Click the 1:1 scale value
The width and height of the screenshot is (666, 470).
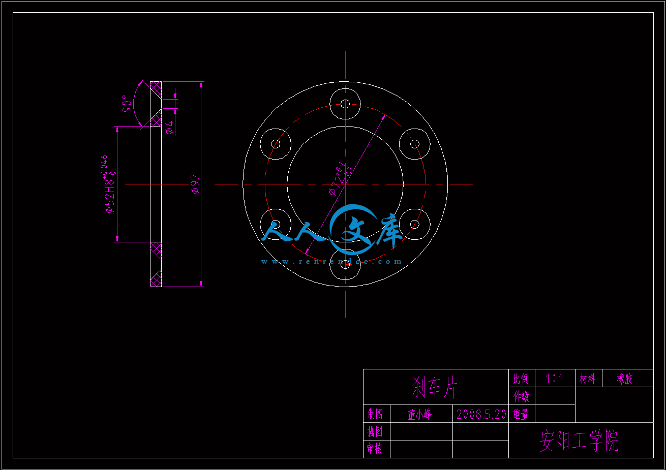coord(554,379)
